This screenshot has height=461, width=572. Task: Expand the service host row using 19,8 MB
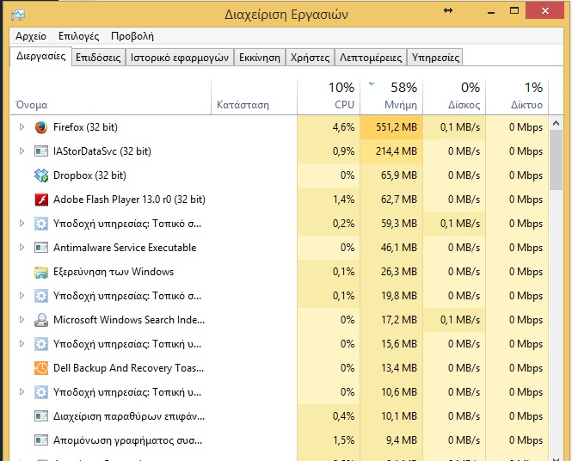click(x=22, y=295)
